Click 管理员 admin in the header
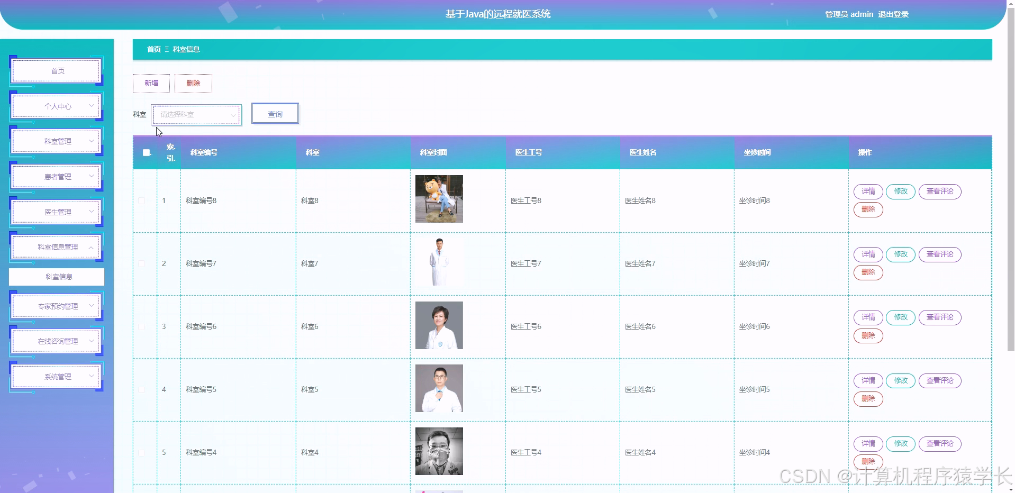The image size is (1015, 493). pos(849,14)
